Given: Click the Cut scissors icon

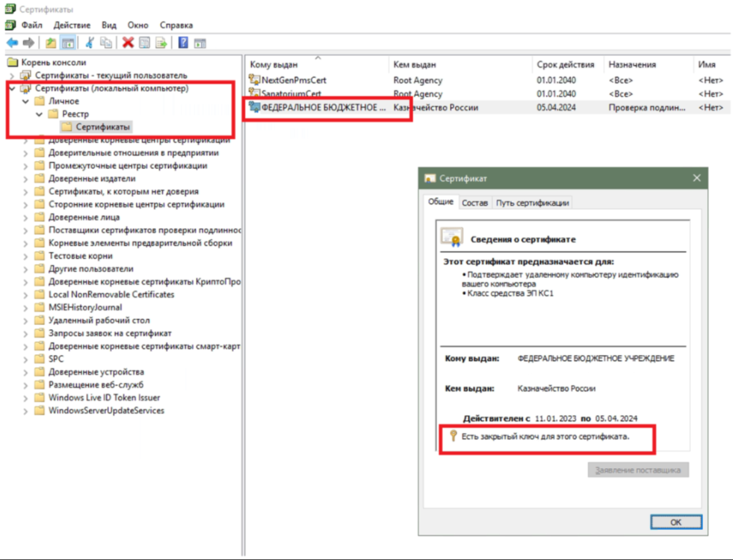Looking at the screenshot, I should pyautogui.click(x=90, y=43).
